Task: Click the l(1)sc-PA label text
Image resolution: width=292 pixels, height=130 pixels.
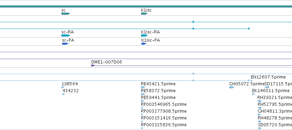Action: tap(151, 40)
